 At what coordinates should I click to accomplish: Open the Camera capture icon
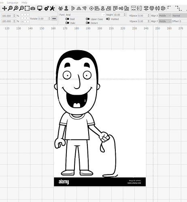pyautogui.click(x=33, y=9)
